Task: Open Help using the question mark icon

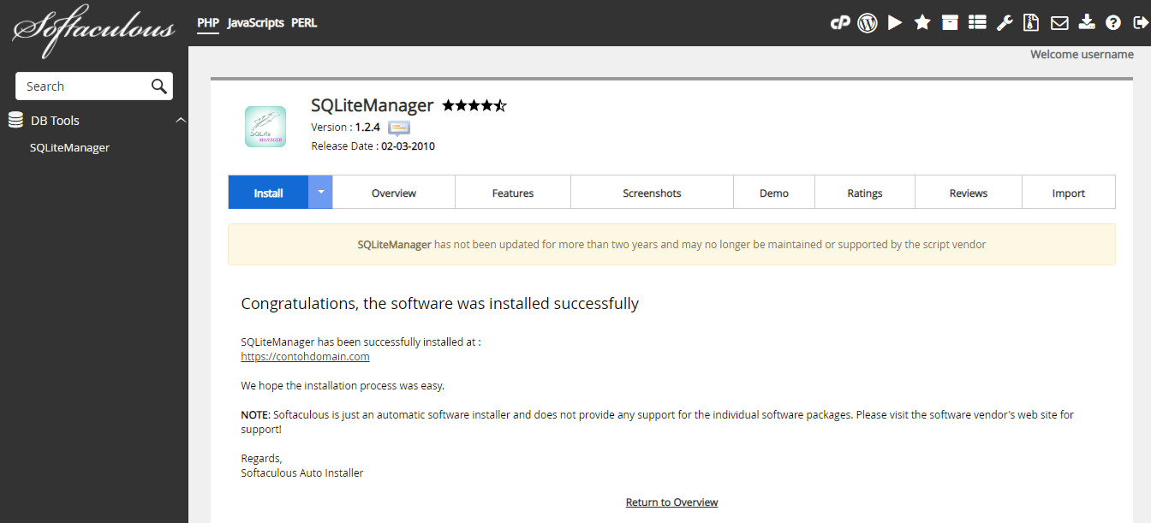Action: pyautogui.click(x=1112, y=22)
